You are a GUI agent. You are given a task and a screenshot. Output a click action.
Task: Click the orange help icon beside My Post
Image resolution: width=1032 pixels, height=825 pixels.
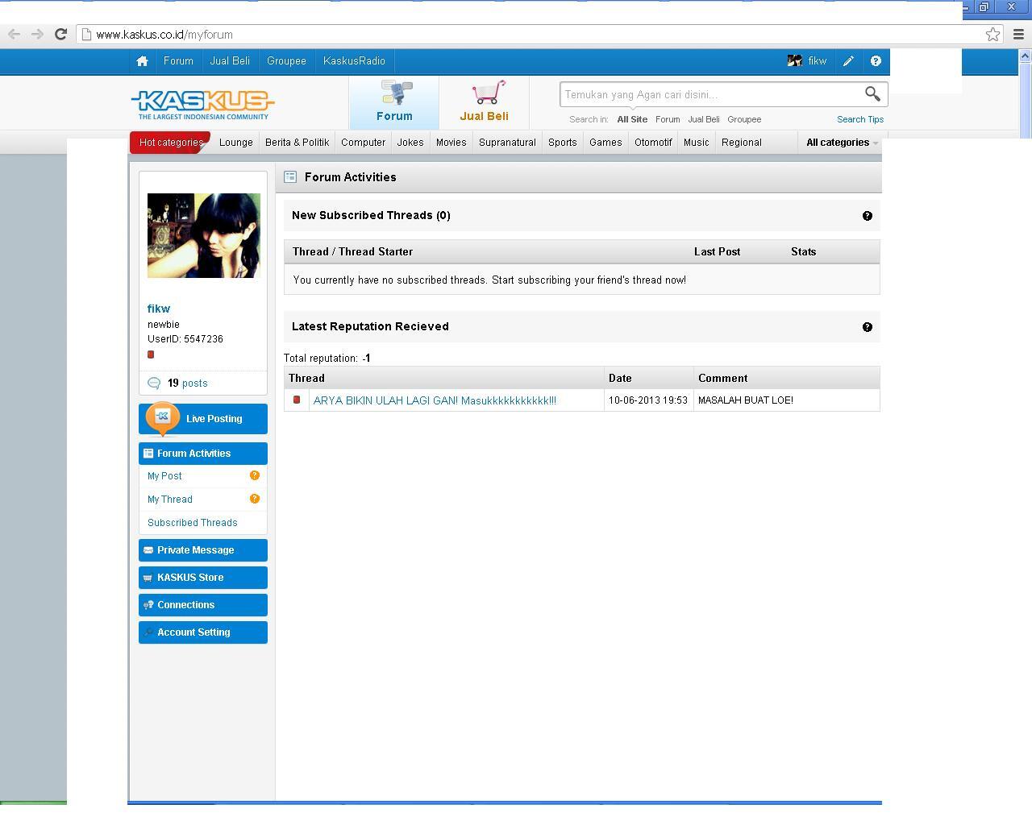[255, 475]
